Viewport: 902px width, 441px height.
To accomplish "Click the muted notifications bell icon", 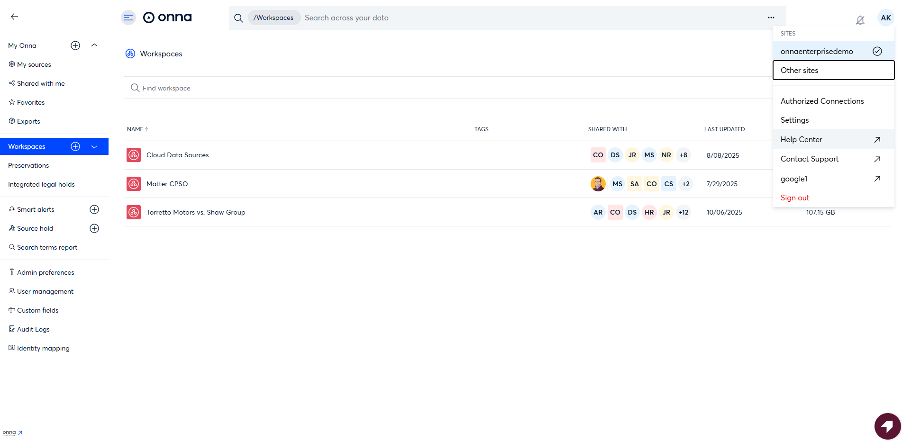I will click(x=860, y=20).
